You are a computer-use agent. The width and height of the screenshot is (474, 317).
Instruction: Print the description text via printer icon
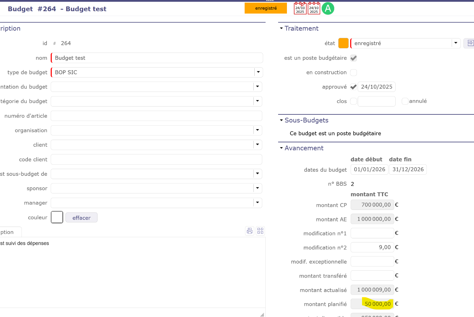tap(250, 231)
